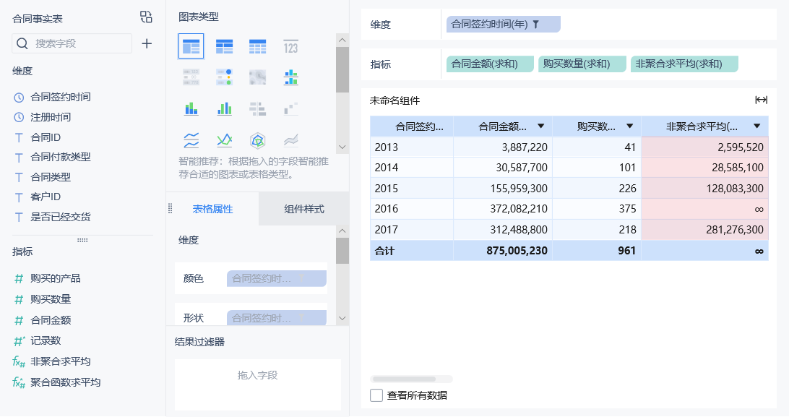
Task: Select the 购买数量 indicator field
Action: (51, 299)
